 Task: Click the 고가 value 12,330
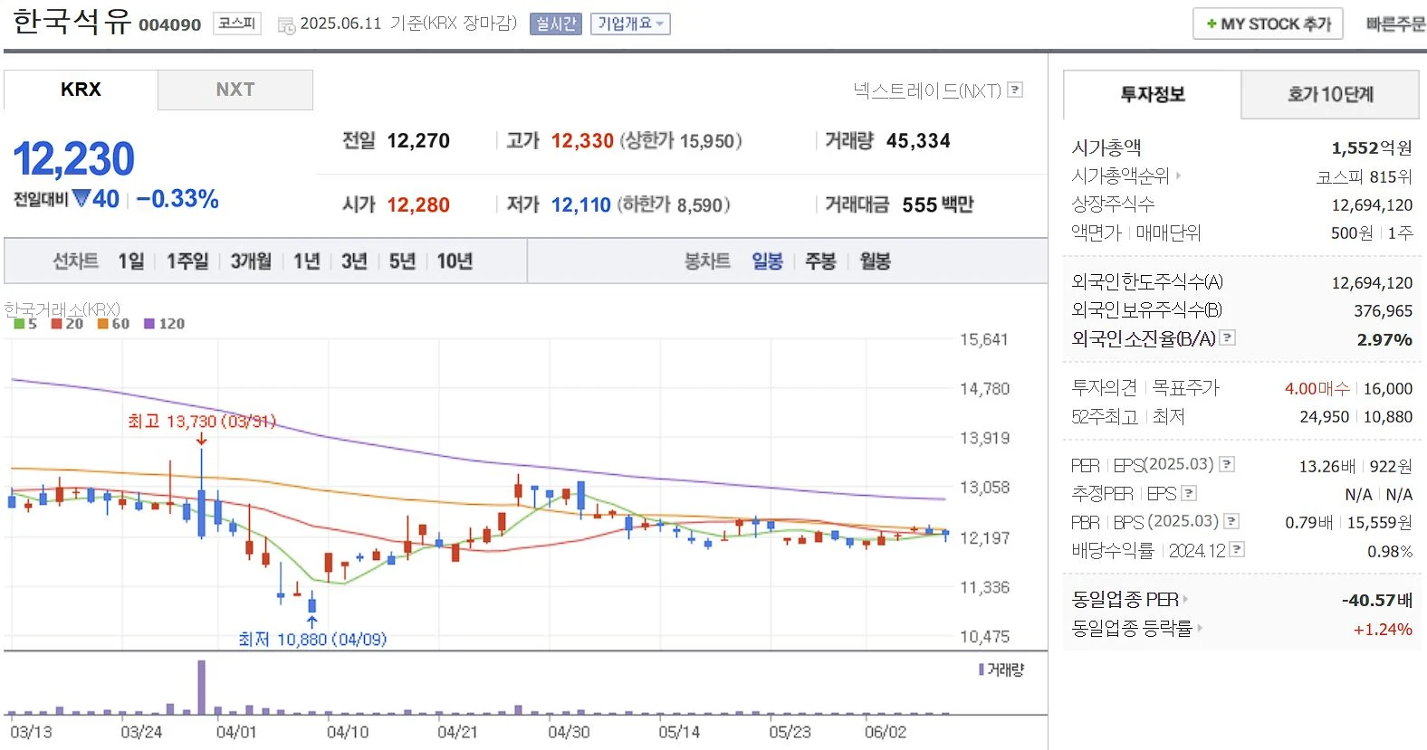tap(582, 141)
